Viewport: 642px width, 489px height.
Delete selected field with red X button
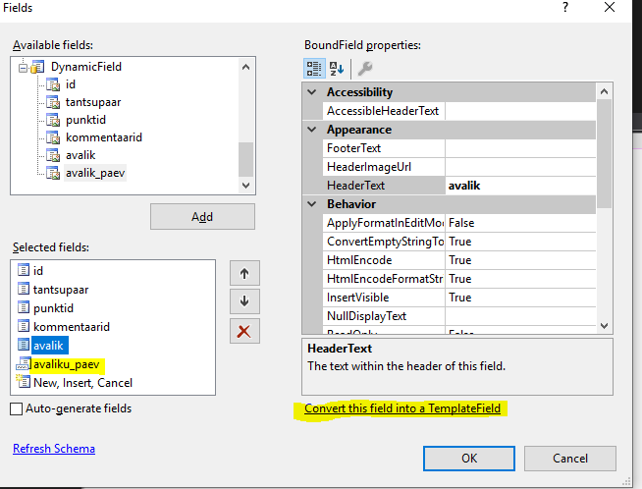[x=243, y=331]
